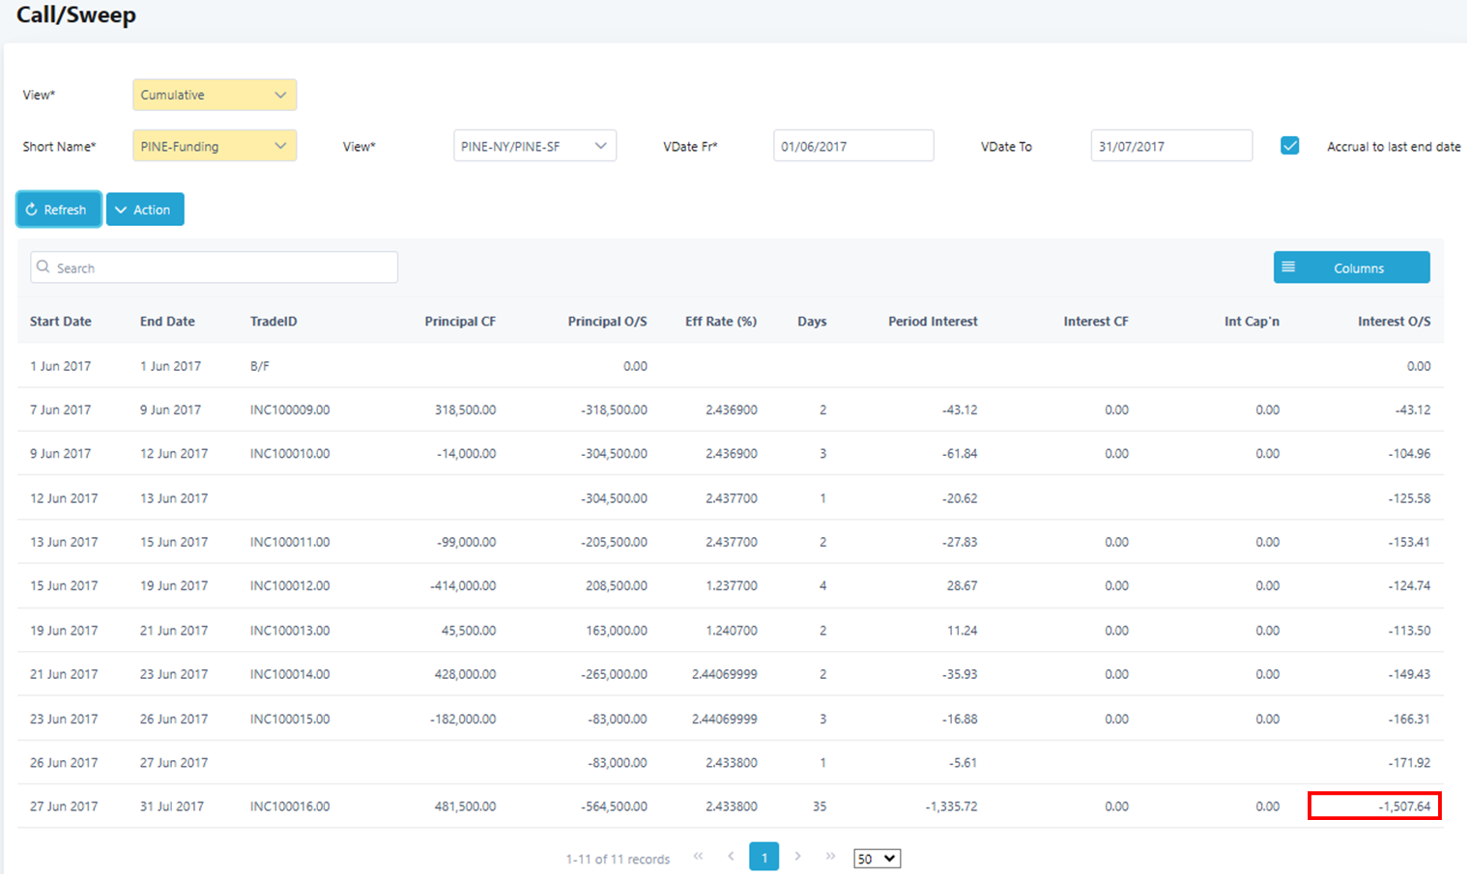Click the VDate Fr date field
This screenshot has width=1470, height=876.
tap(853, 146)
